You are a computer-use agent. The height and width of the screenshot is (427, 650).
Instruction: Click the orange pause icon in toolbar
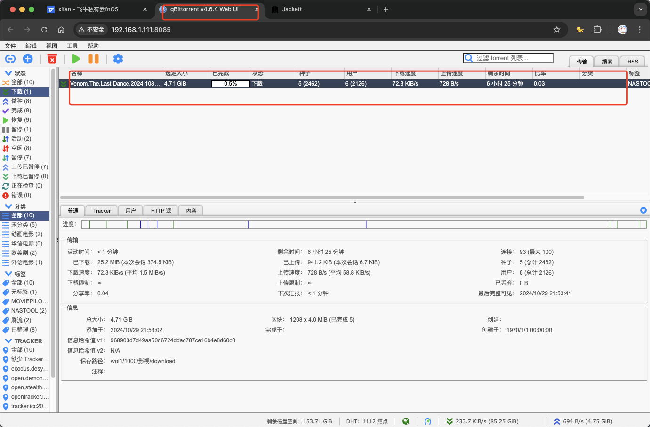[x=94, y=59]
